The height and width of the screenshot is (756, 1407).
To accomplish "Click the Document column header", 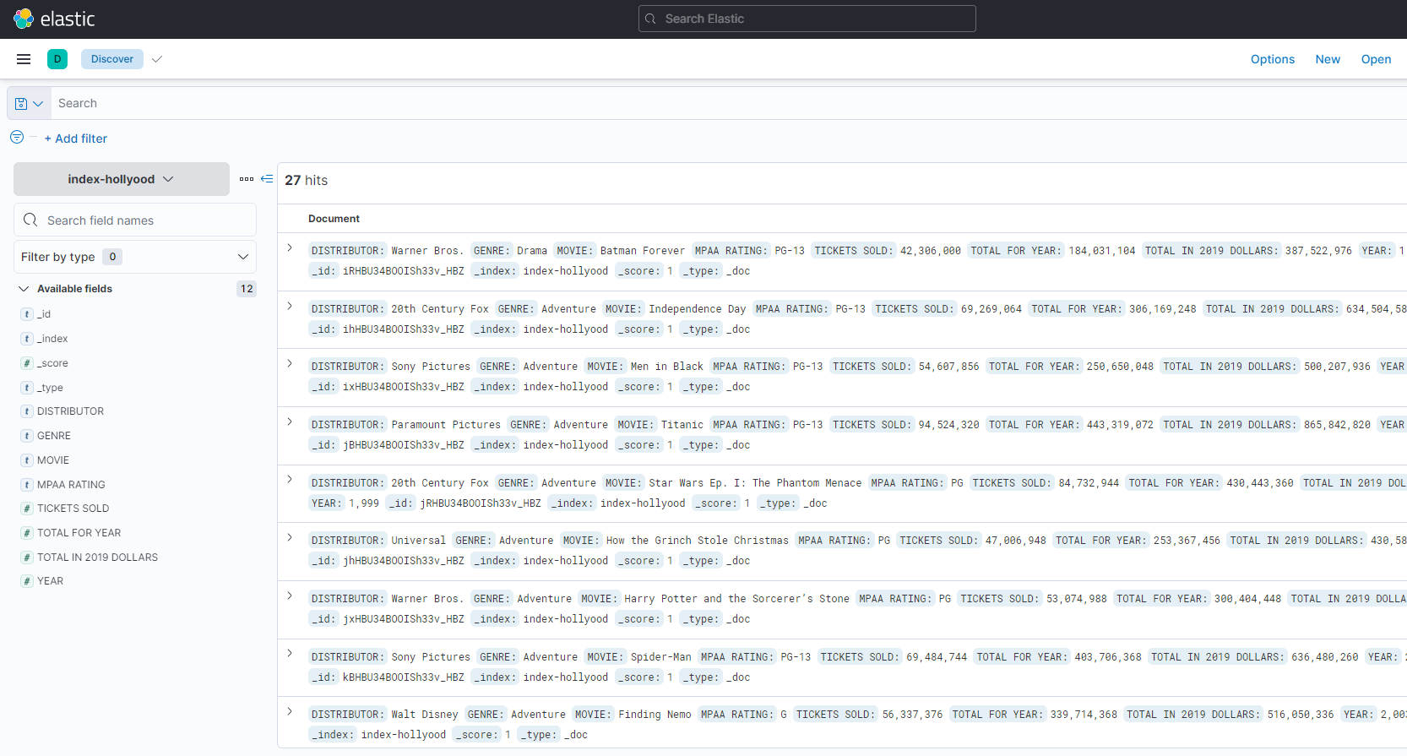I will coord(334,219).
